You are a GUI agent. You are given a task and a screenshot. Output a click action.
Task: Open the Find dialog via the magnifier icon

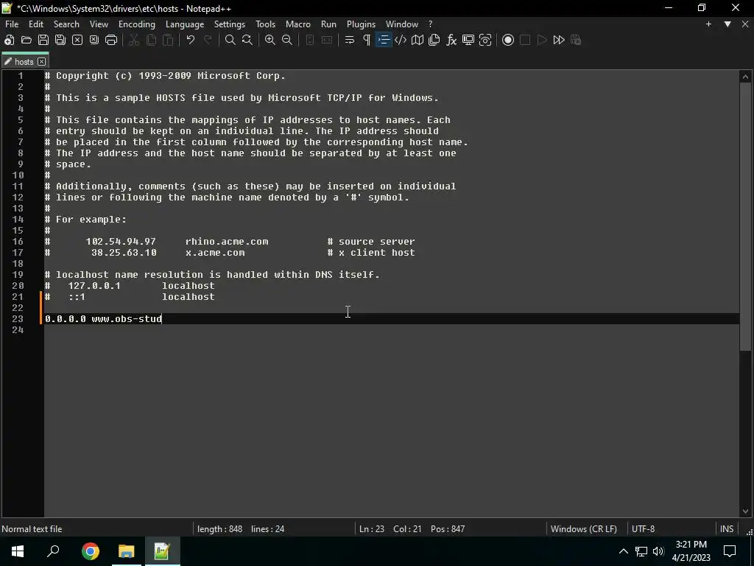(x=230, y=40)
